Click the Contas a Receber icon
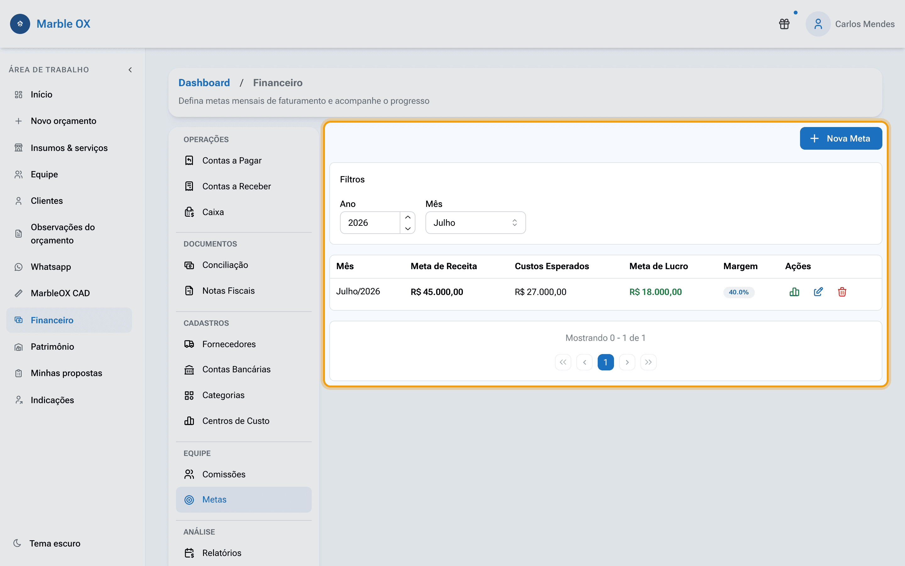The width and height of the screenshot is (905, 566). pyautogui.click(x=189, y=186)
